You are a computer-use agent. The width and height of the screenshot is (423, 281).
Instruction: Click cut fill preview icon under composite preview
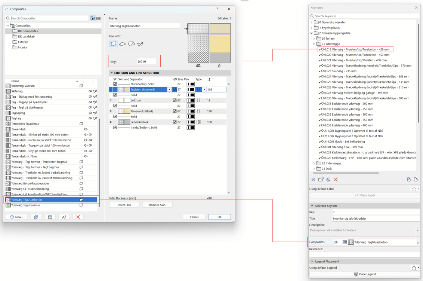pos(198,65)
